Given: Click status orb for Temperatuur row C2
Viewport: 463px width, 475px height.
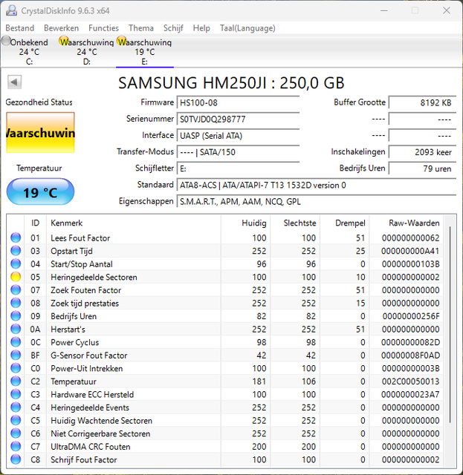Looking at the screenshot, I should tap(16, 381).
